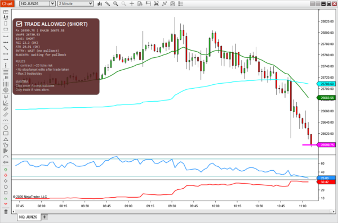The image size is (338, 223).
Task: Click the 26620.00 price axis label
Action: [x=327, y=134]
